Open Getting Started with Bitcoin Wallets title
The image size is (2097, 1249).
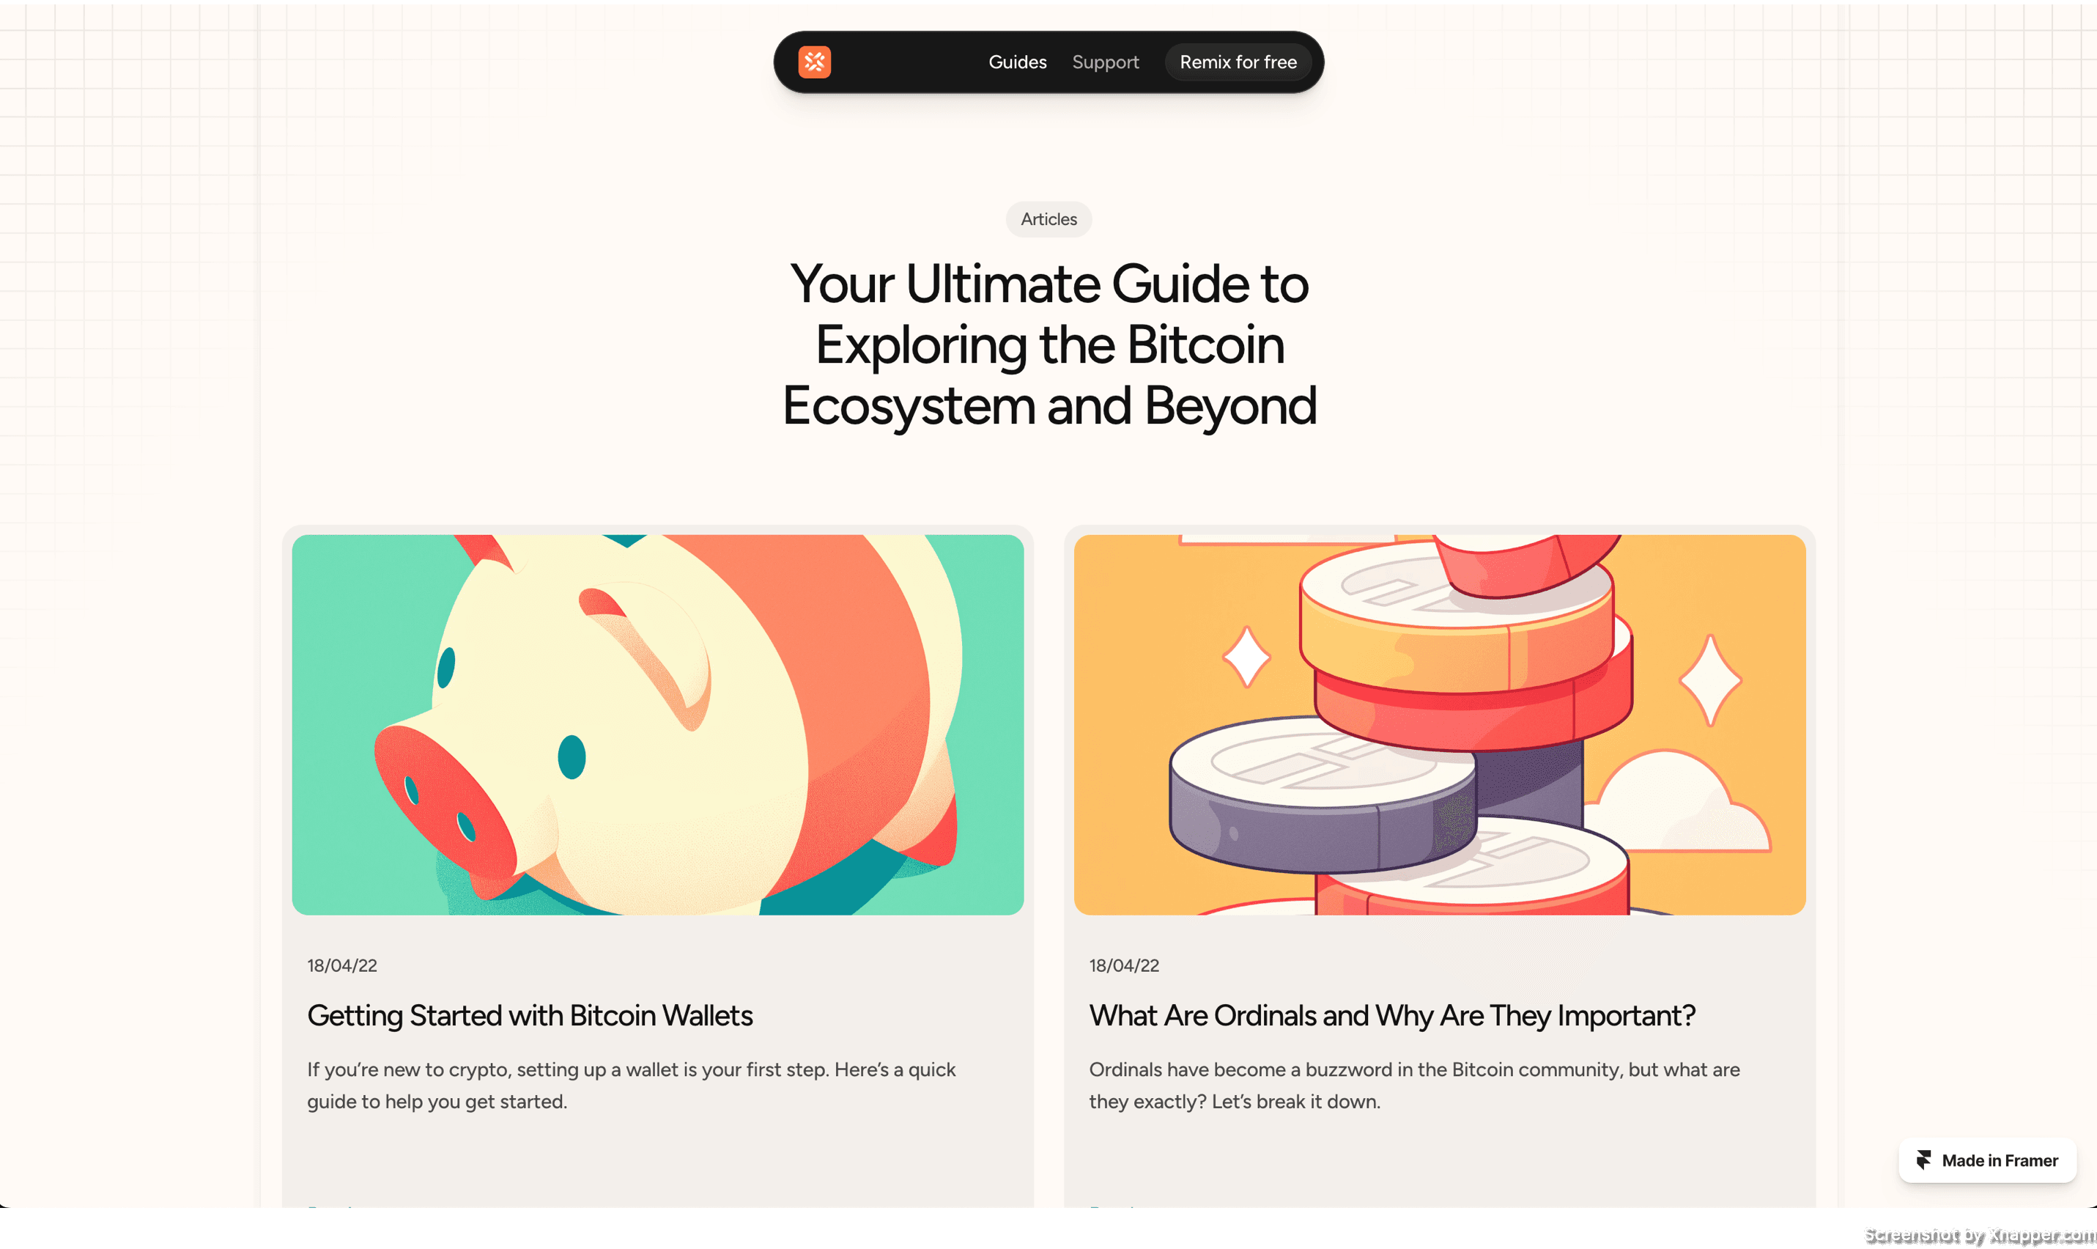530,1016
